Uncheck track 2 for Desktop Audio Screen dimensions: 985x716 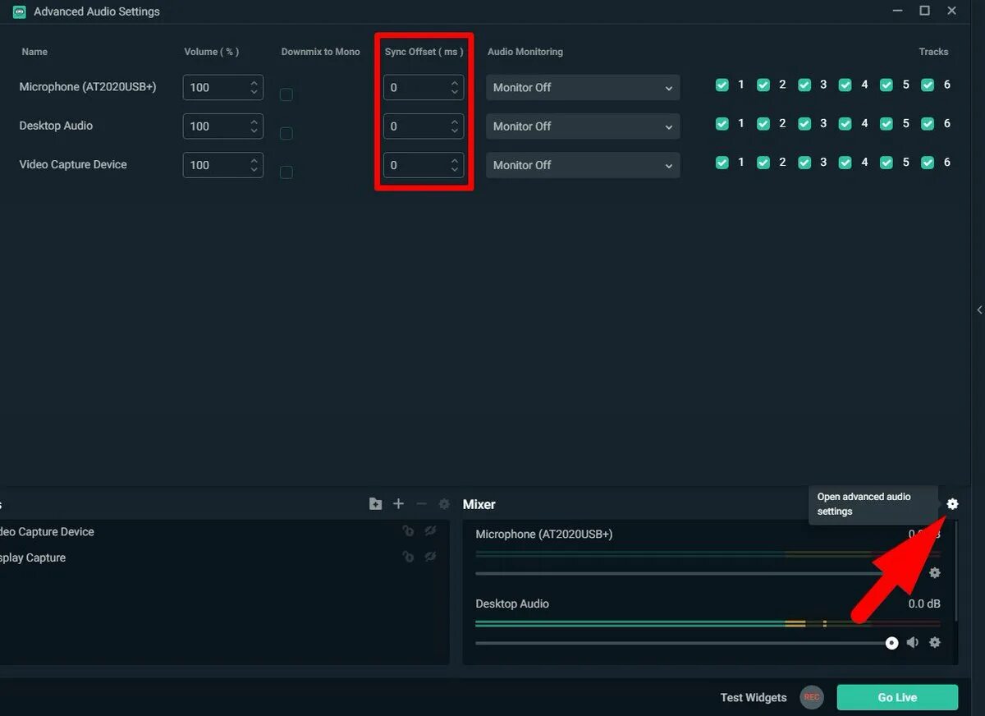763,123
